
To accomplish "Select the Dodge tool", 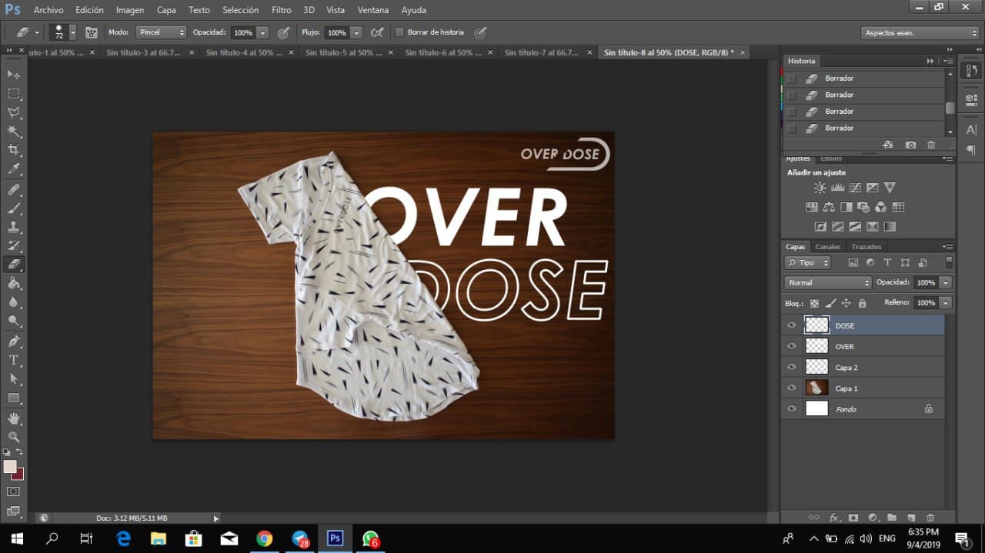I will [x=14, y=321].
